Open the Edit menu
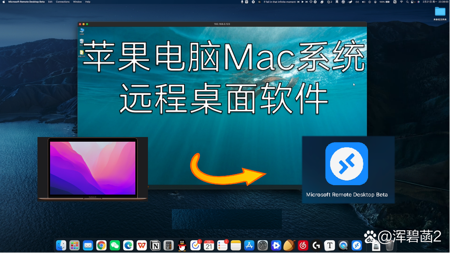The width and height of the screenshot is (450, 253). 50,2
